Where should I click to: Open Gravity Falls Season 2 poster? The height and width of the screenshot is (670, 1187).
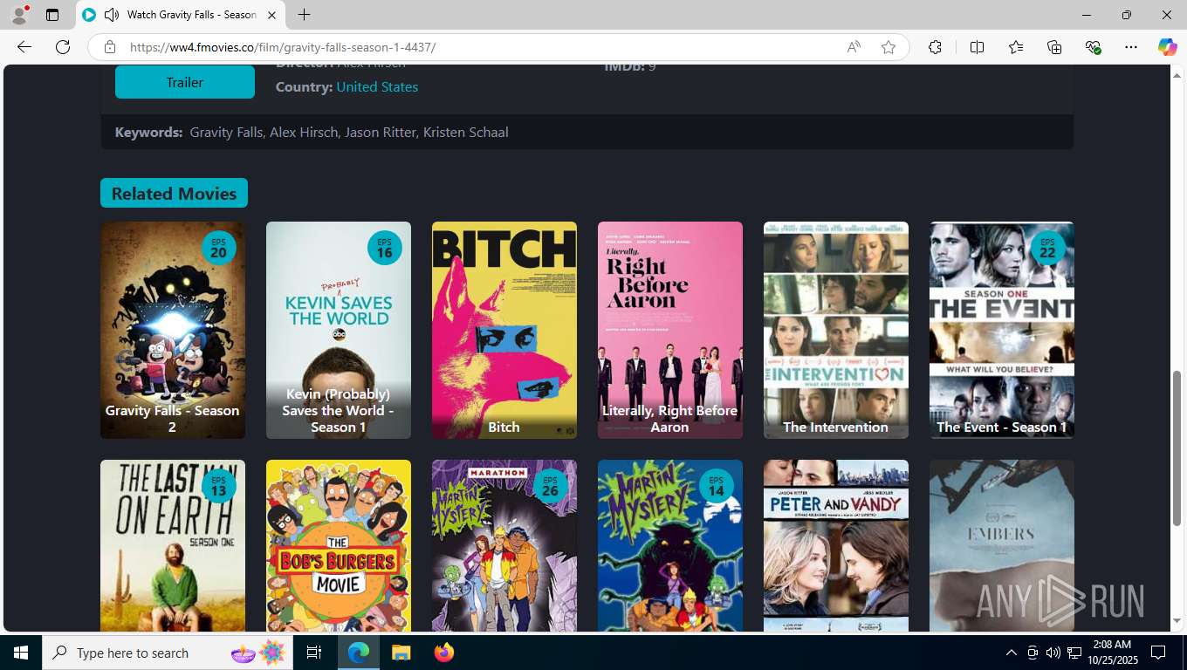point(173,330)
